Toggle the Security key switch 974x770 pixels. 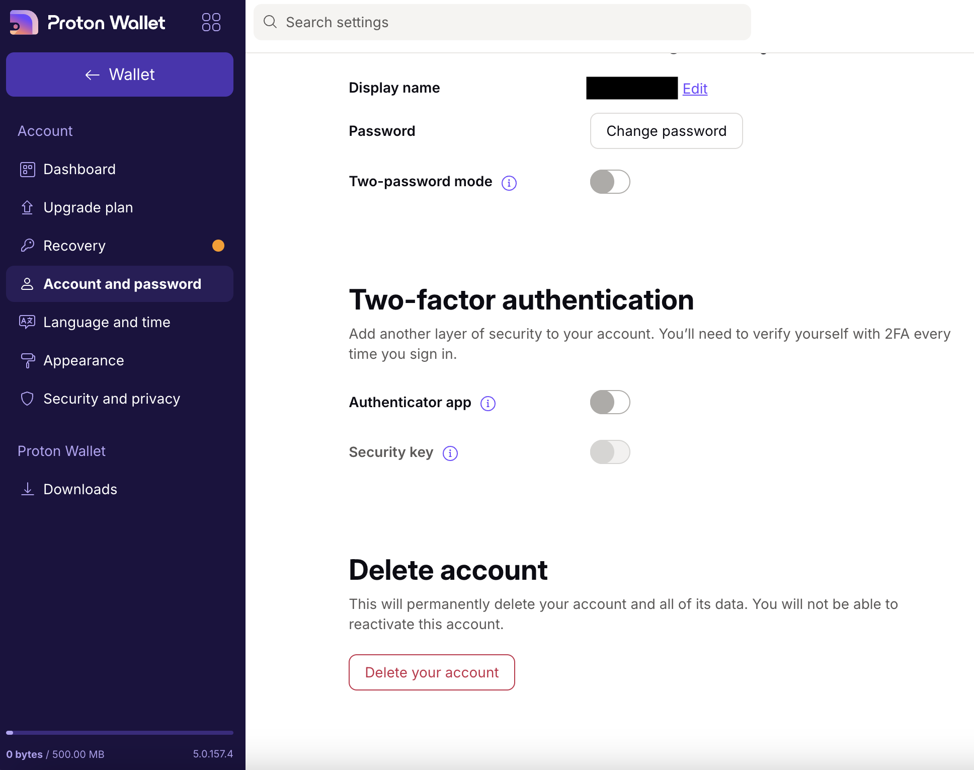(x=610, y=452)
